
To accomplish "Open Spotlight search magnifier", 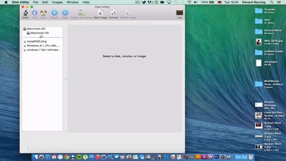I will pyautogui.click(x=272, y=2).
